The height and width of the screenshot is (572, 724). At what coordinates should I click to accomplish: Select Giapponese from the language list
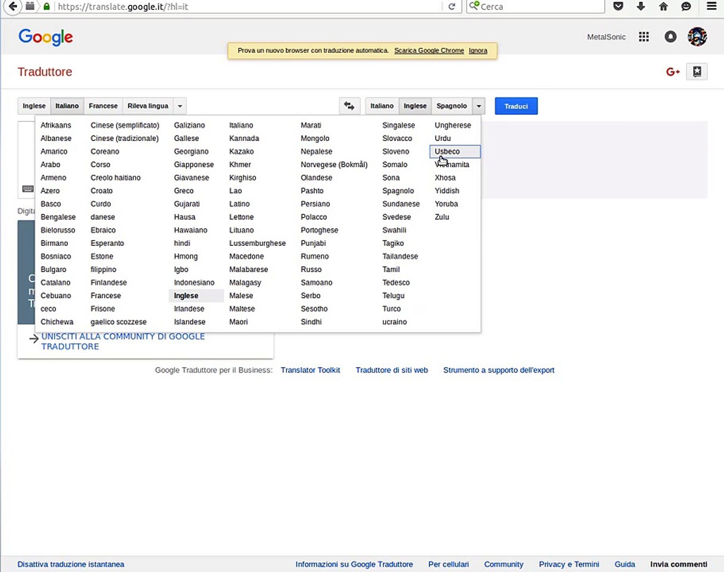pyautogui.click(x=194, y=165)
